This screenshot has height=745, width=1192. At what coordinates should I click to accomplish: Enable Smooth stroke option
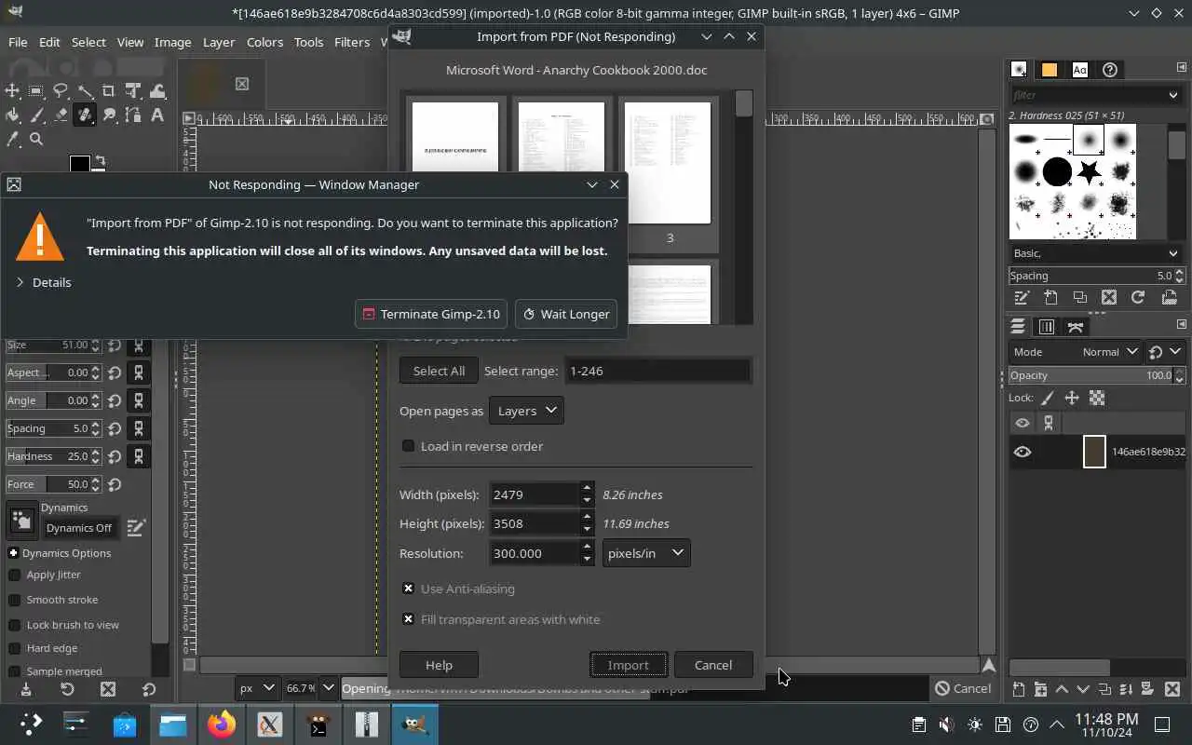click(x=14, y=600)
